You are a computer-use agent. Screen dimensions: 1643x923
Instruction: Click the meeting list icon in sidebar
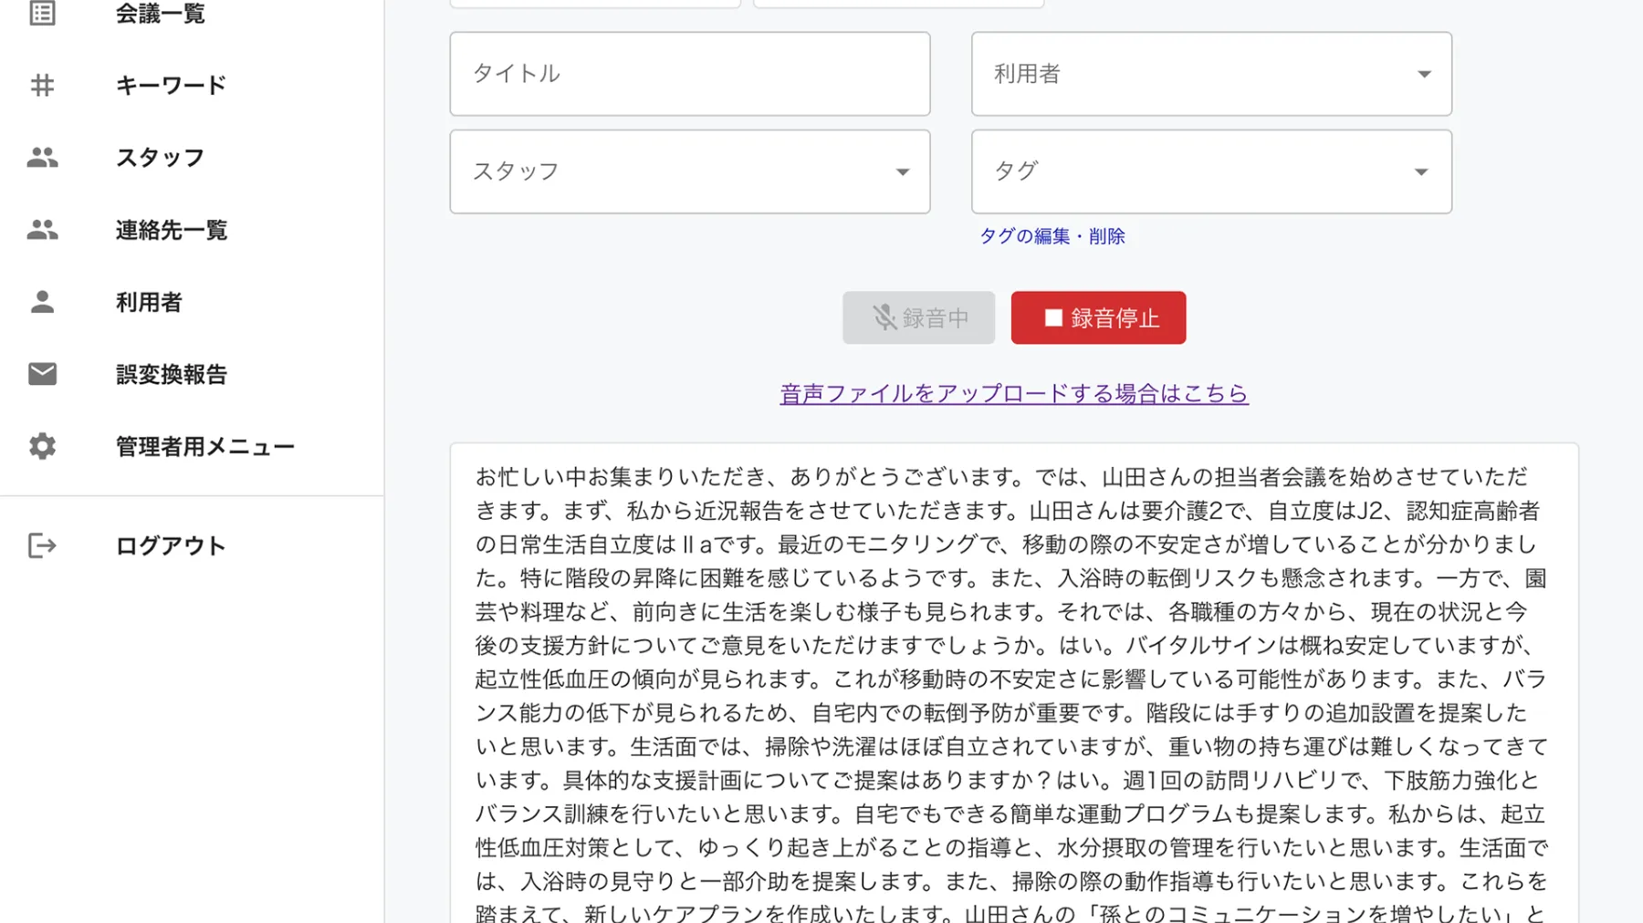pos(42,13)
